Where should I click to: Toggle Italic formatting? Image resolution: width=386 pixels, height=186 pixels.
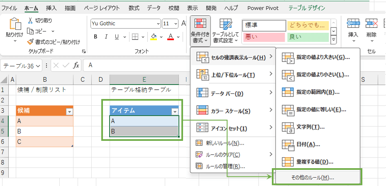coord(106,37)
